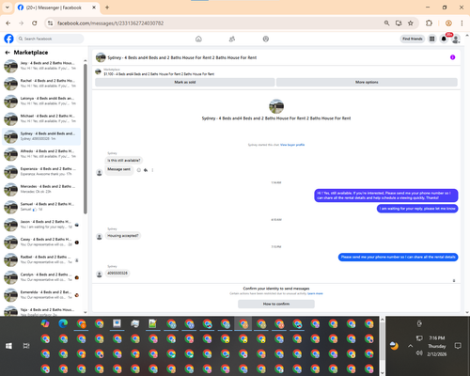Bookmark this page with the star icon

pyautogui.click(x=411, y=23)
